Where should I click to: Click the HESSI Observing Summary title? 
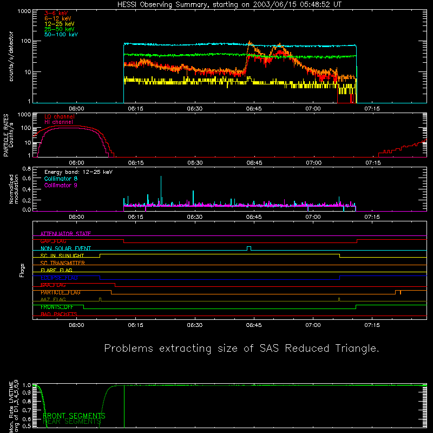point(229,4)
